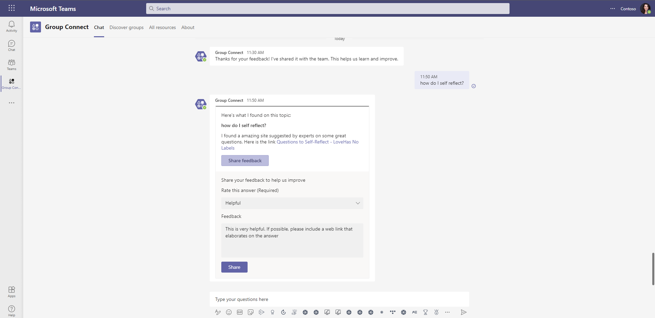Send the message with arrow icon
655x318 pixels.
(x=463, y=312)
